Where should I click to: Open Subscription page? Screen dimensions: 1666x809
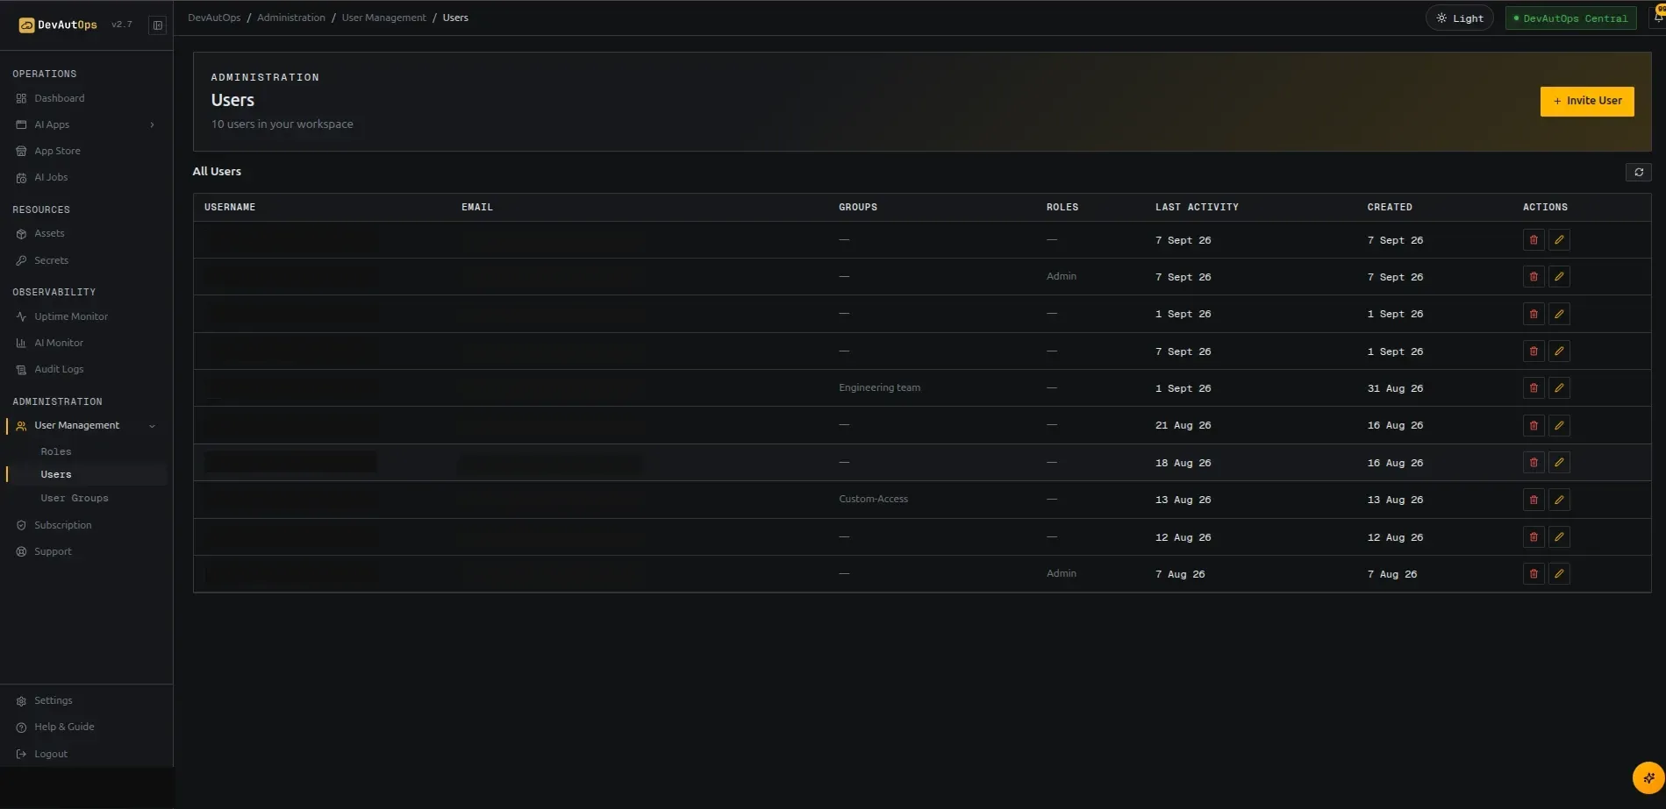point(63,526)
